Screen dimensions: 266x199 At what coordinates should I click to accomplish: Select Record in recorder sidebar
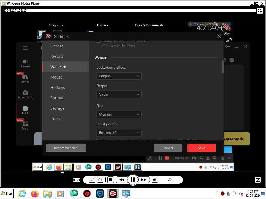(25, 64)
